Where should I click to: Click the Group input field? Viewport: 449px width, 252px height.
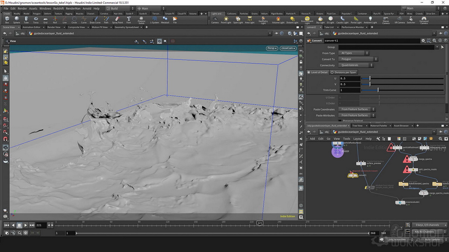(x=386, y=47)
